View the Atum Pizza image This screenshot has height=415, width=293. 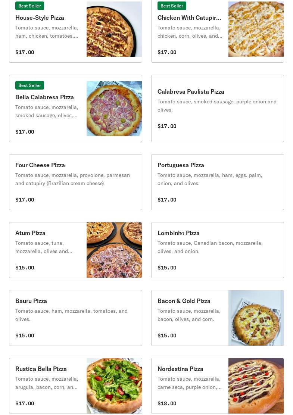(114, 250)
